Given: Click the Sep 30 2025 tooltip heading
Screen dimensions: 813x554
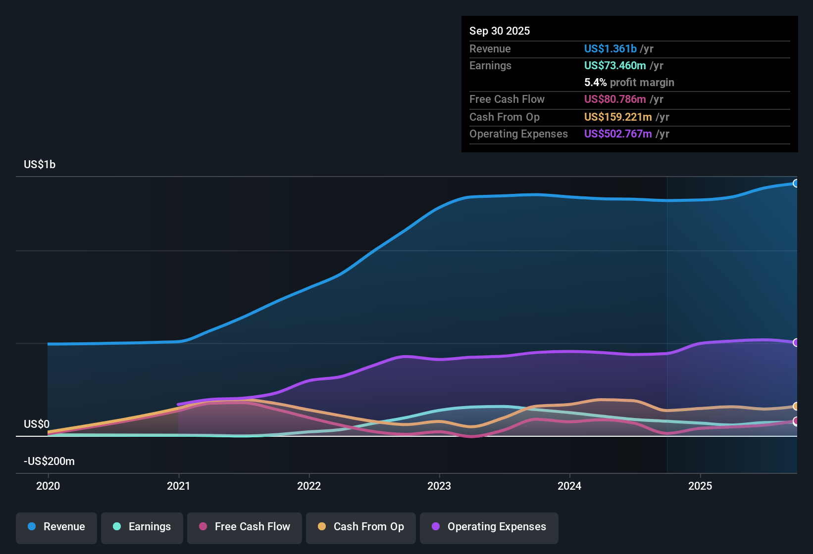Looking at the screenshot, I should (500, 31).
